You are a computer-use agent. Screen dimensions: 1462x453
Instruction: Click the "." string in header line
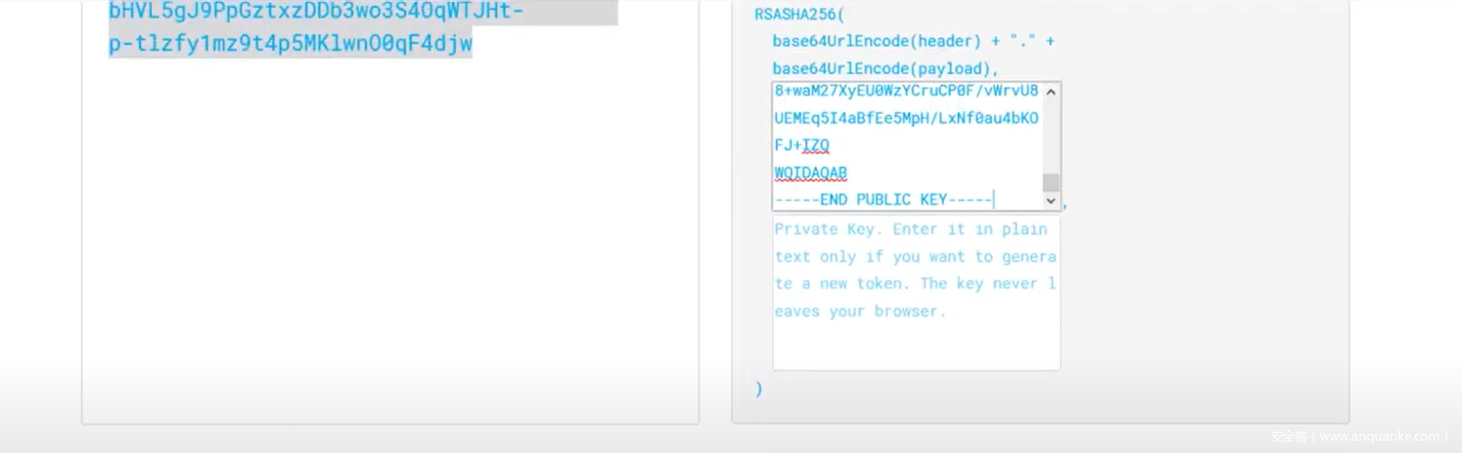click(1023, 42)
